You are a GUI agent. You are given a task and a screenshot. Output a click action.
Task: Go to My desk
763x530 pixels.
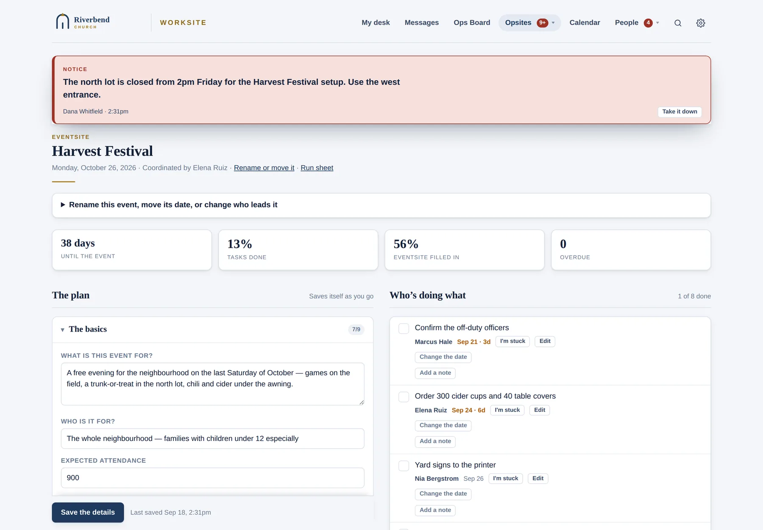point(376,23)
